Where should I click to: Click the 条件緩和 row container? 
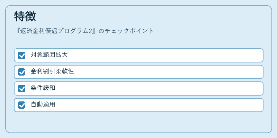[x=139, y=88]
